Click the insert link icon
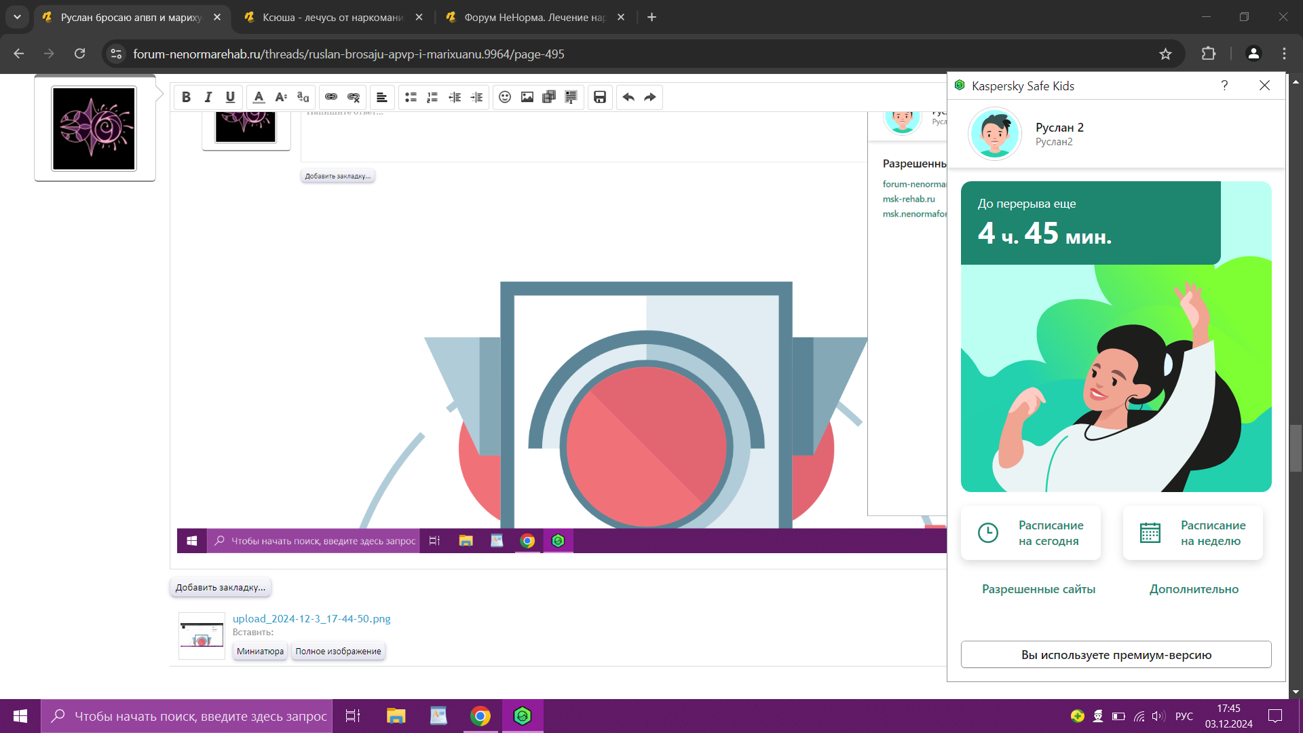Image resolution: width=1303 pixels, height=733 pixels. coord(331,97)
